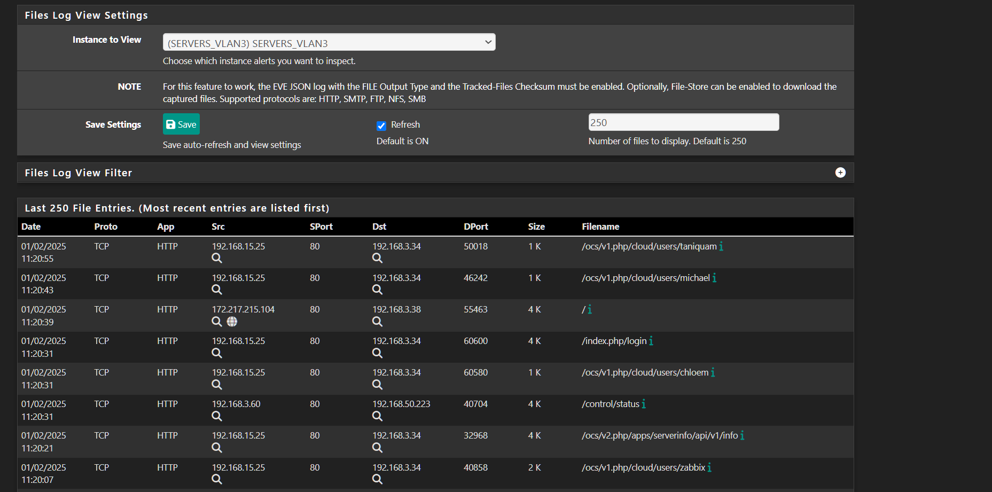The height and width of the screenshot is (492, 992).
Task: Click the Save settings button
Action: [181, 124]
